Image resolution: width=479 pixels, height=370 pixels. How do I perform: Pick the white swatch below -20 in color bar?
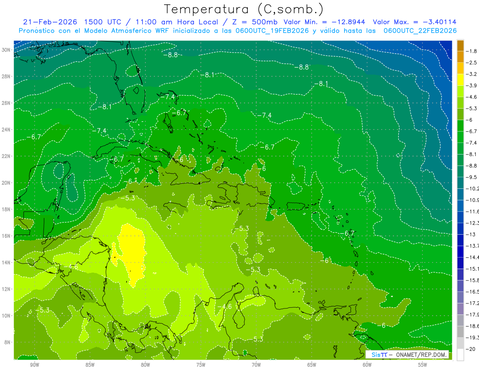tap(460, 355)
